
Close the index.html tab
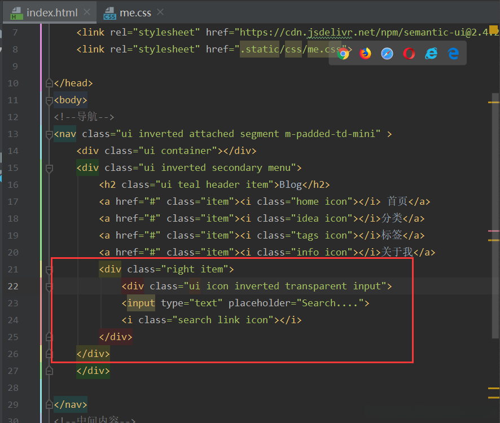tap(87, 12)
